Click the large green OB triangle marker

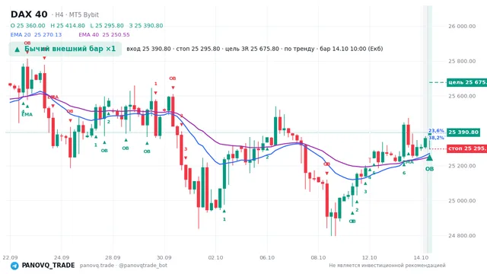pyautogui.click(x=429, y=158)
